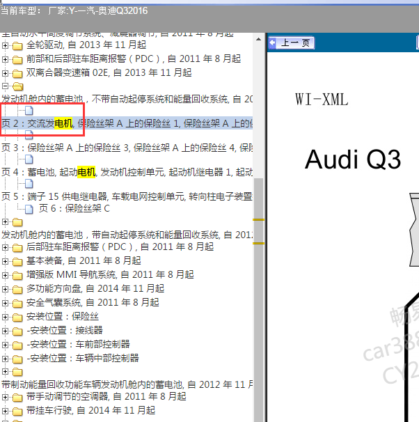
Task: Select 页 5：端子 15 供电继电器 entry
Action: tap(127, 197)
